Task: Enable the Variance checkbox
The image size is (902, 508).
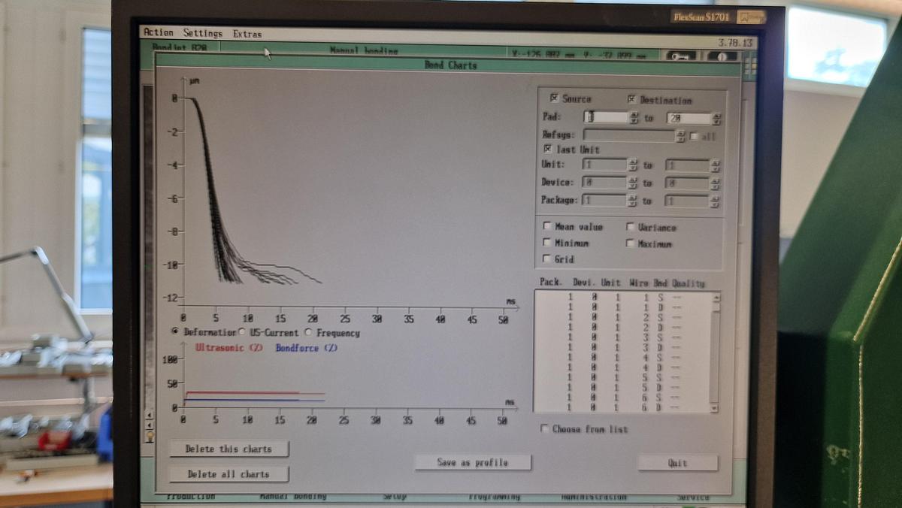Action: tap(631, 226)
